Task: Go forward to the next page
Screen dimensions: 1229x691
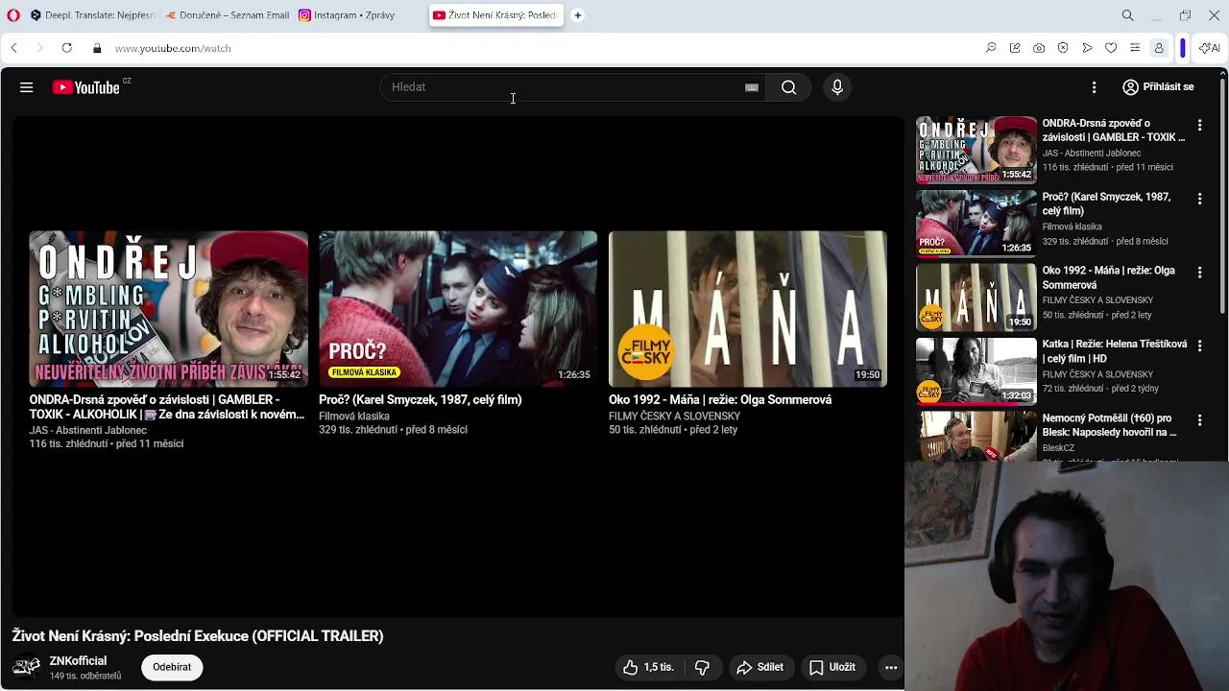Action: coord(39,48)
